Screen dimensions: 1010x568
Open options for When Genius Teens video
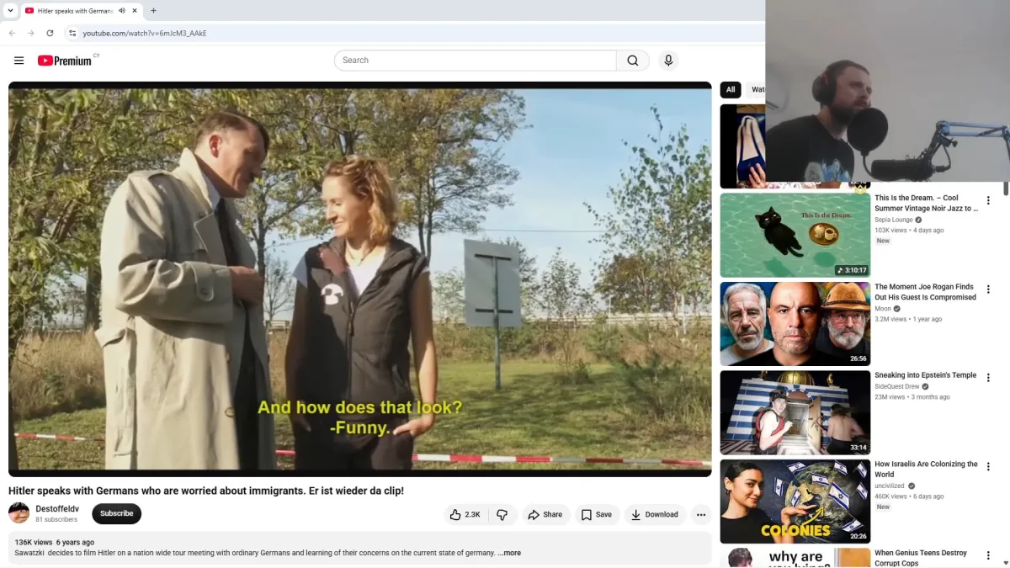(x=988, y=555)
